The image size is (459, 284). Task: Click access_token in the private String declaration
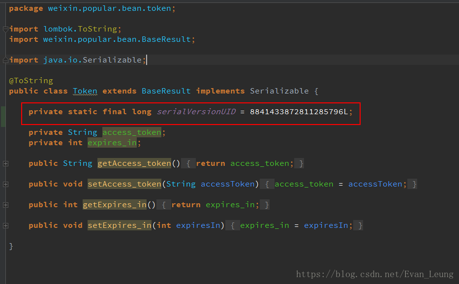(x=132, y=132)
